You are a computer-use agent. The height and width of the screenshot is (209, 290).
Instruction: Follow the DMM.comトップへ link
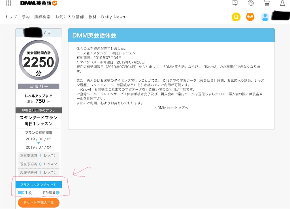coord(173,107)
